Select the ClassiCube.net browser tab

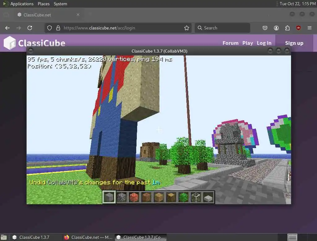tap(48, 15)
